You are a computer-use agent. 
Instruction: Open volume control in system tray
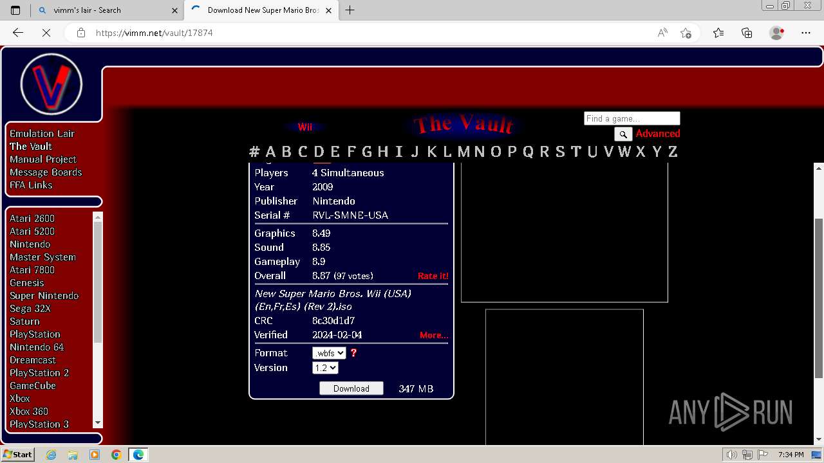(x=732, y=455)
